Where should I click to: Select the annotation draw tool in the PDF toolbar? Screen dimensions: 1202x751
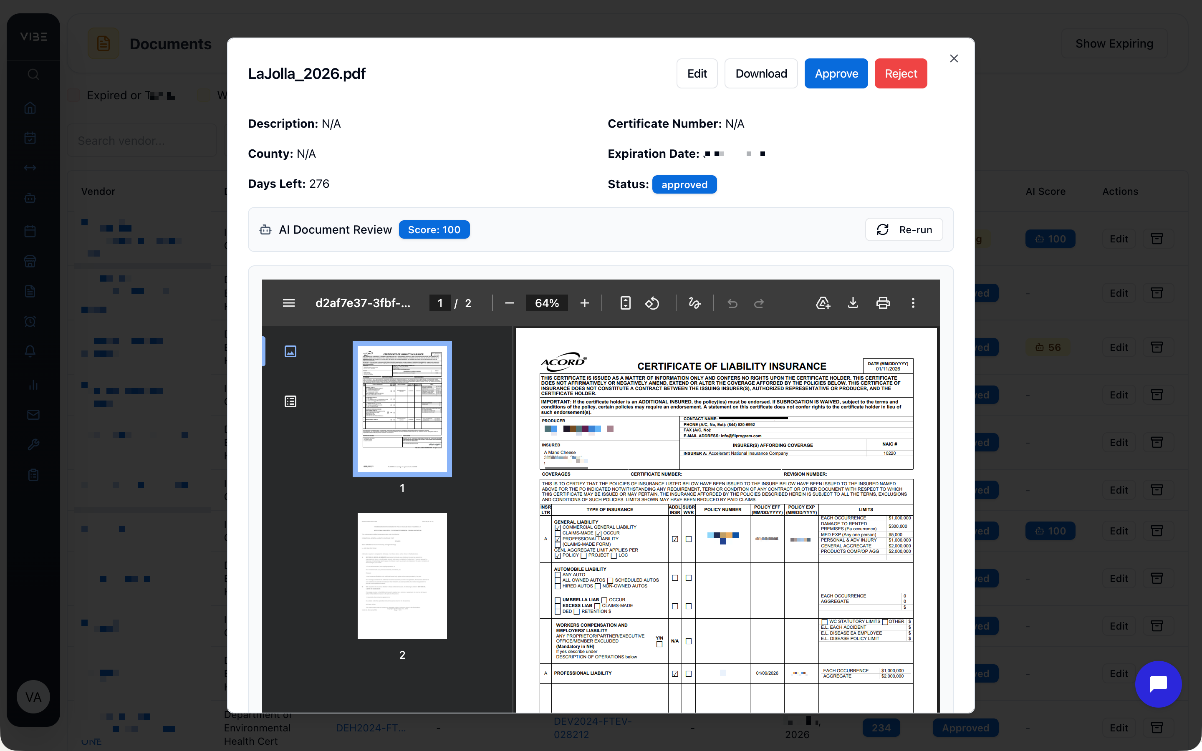694,302
